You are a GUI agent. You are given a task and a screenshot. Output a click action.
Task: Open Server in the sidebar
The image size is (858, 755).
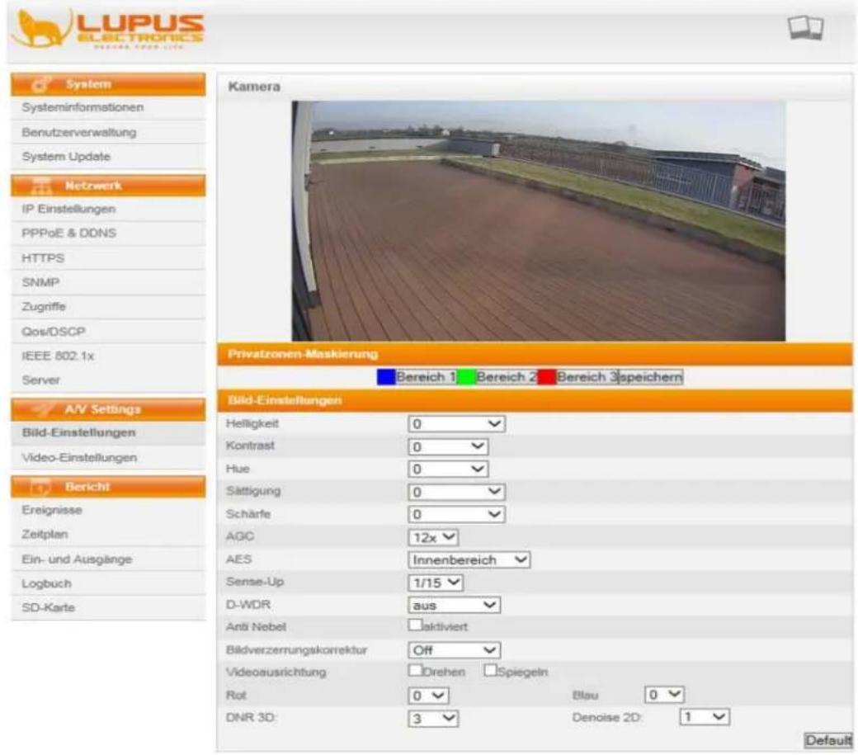[x=108, y=380]
